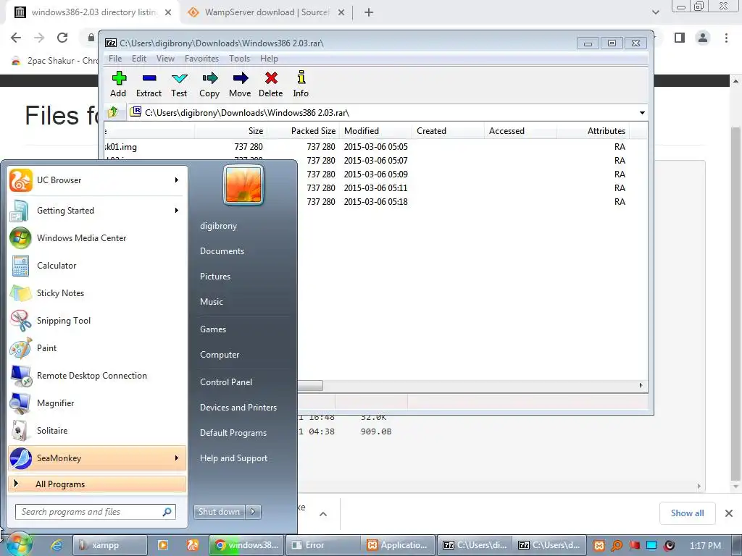Go back in Chrome browser
The image size is (742, 556).
(16, 38)
